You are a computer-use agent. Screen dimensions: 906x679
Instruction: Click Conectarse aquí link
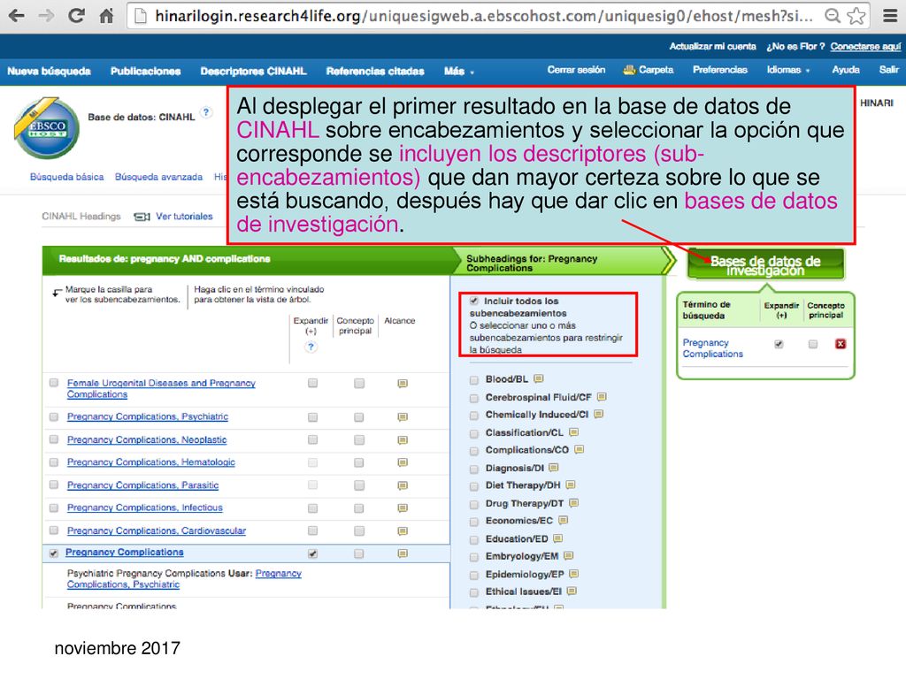(x=865, y=46)
